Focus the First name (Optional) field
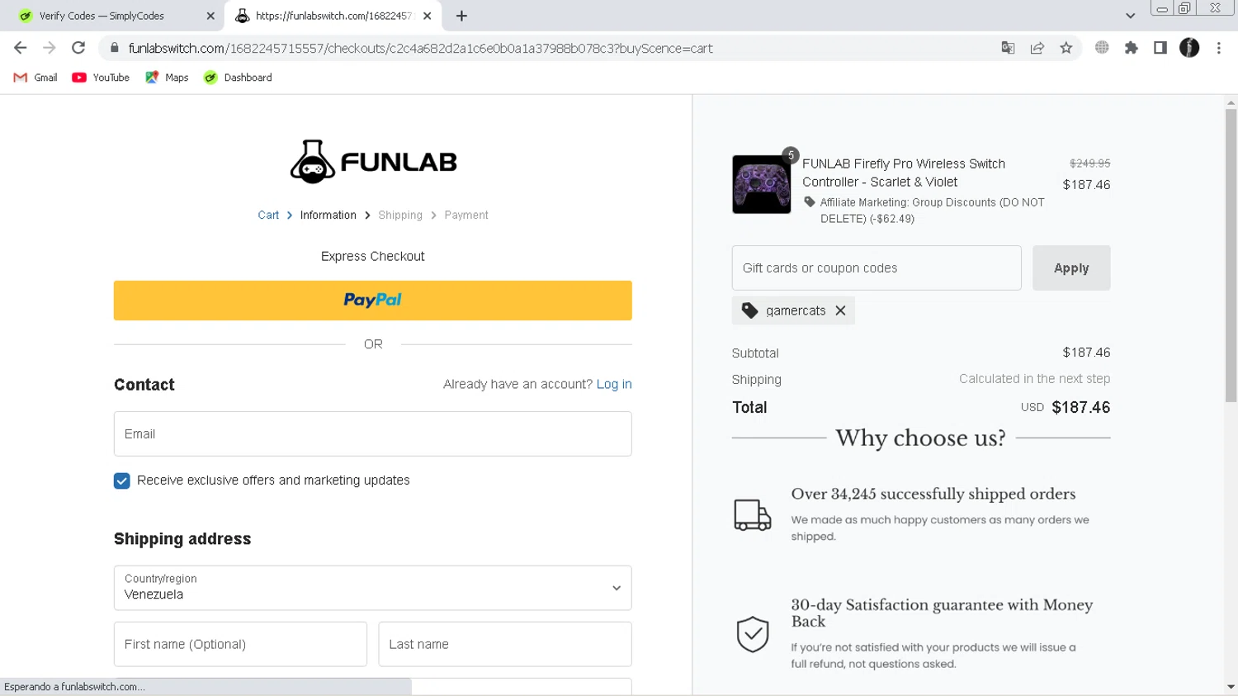The image size is (1238, 696). 240,644
